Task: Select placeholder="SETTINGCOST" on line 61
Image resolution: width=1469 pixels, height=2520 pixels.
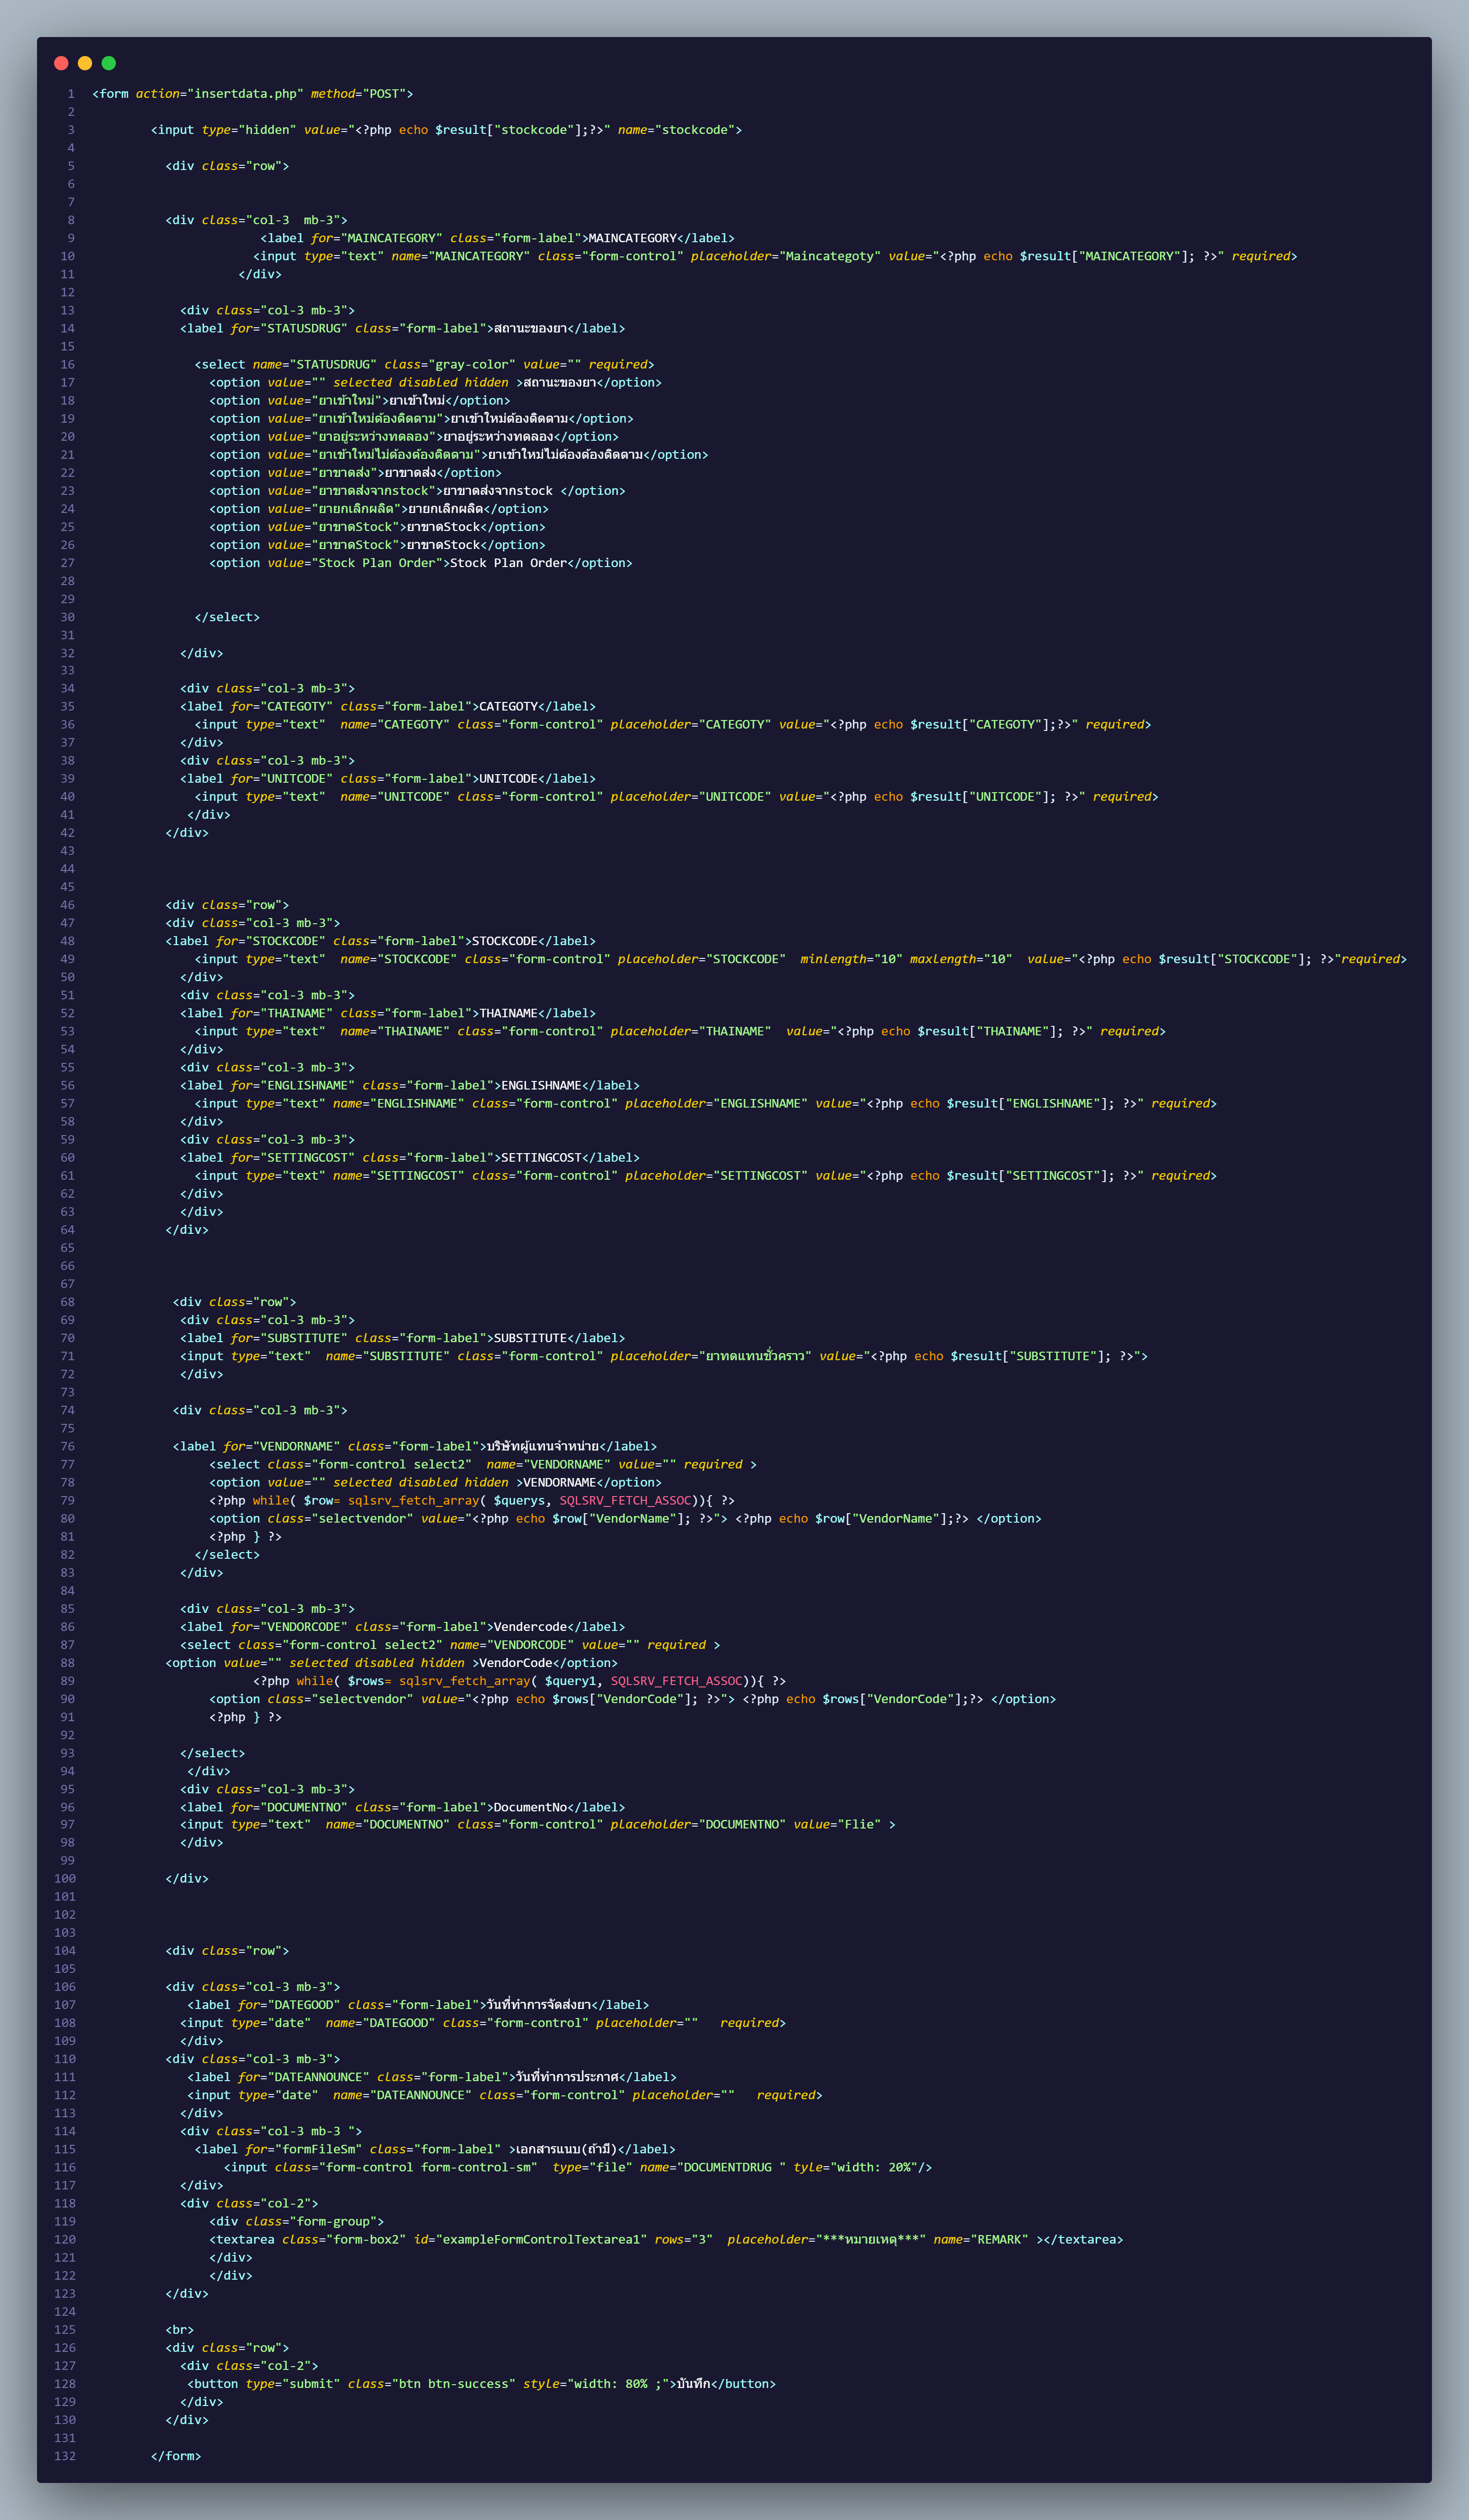Action: coord(716,1175)
